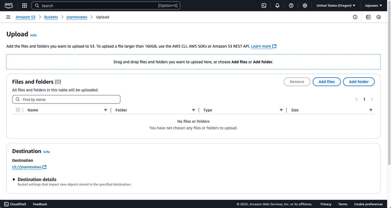Click the Add folder button
Viewport: 391px width, 208px height.
click(359, 82)
